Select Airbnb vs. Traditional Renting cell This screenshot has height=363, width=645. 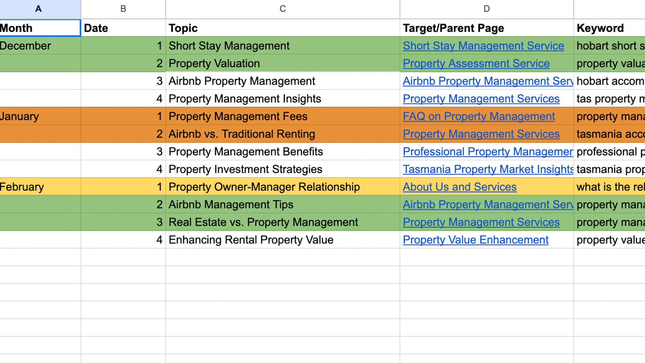pyautogui.click(x=283, y=134)
